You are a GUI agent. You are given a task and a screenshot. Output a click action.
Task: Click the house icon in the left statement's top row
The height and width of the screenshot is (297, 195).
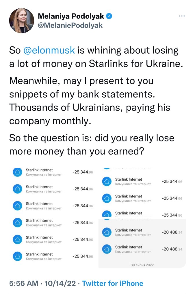point(17,172)
